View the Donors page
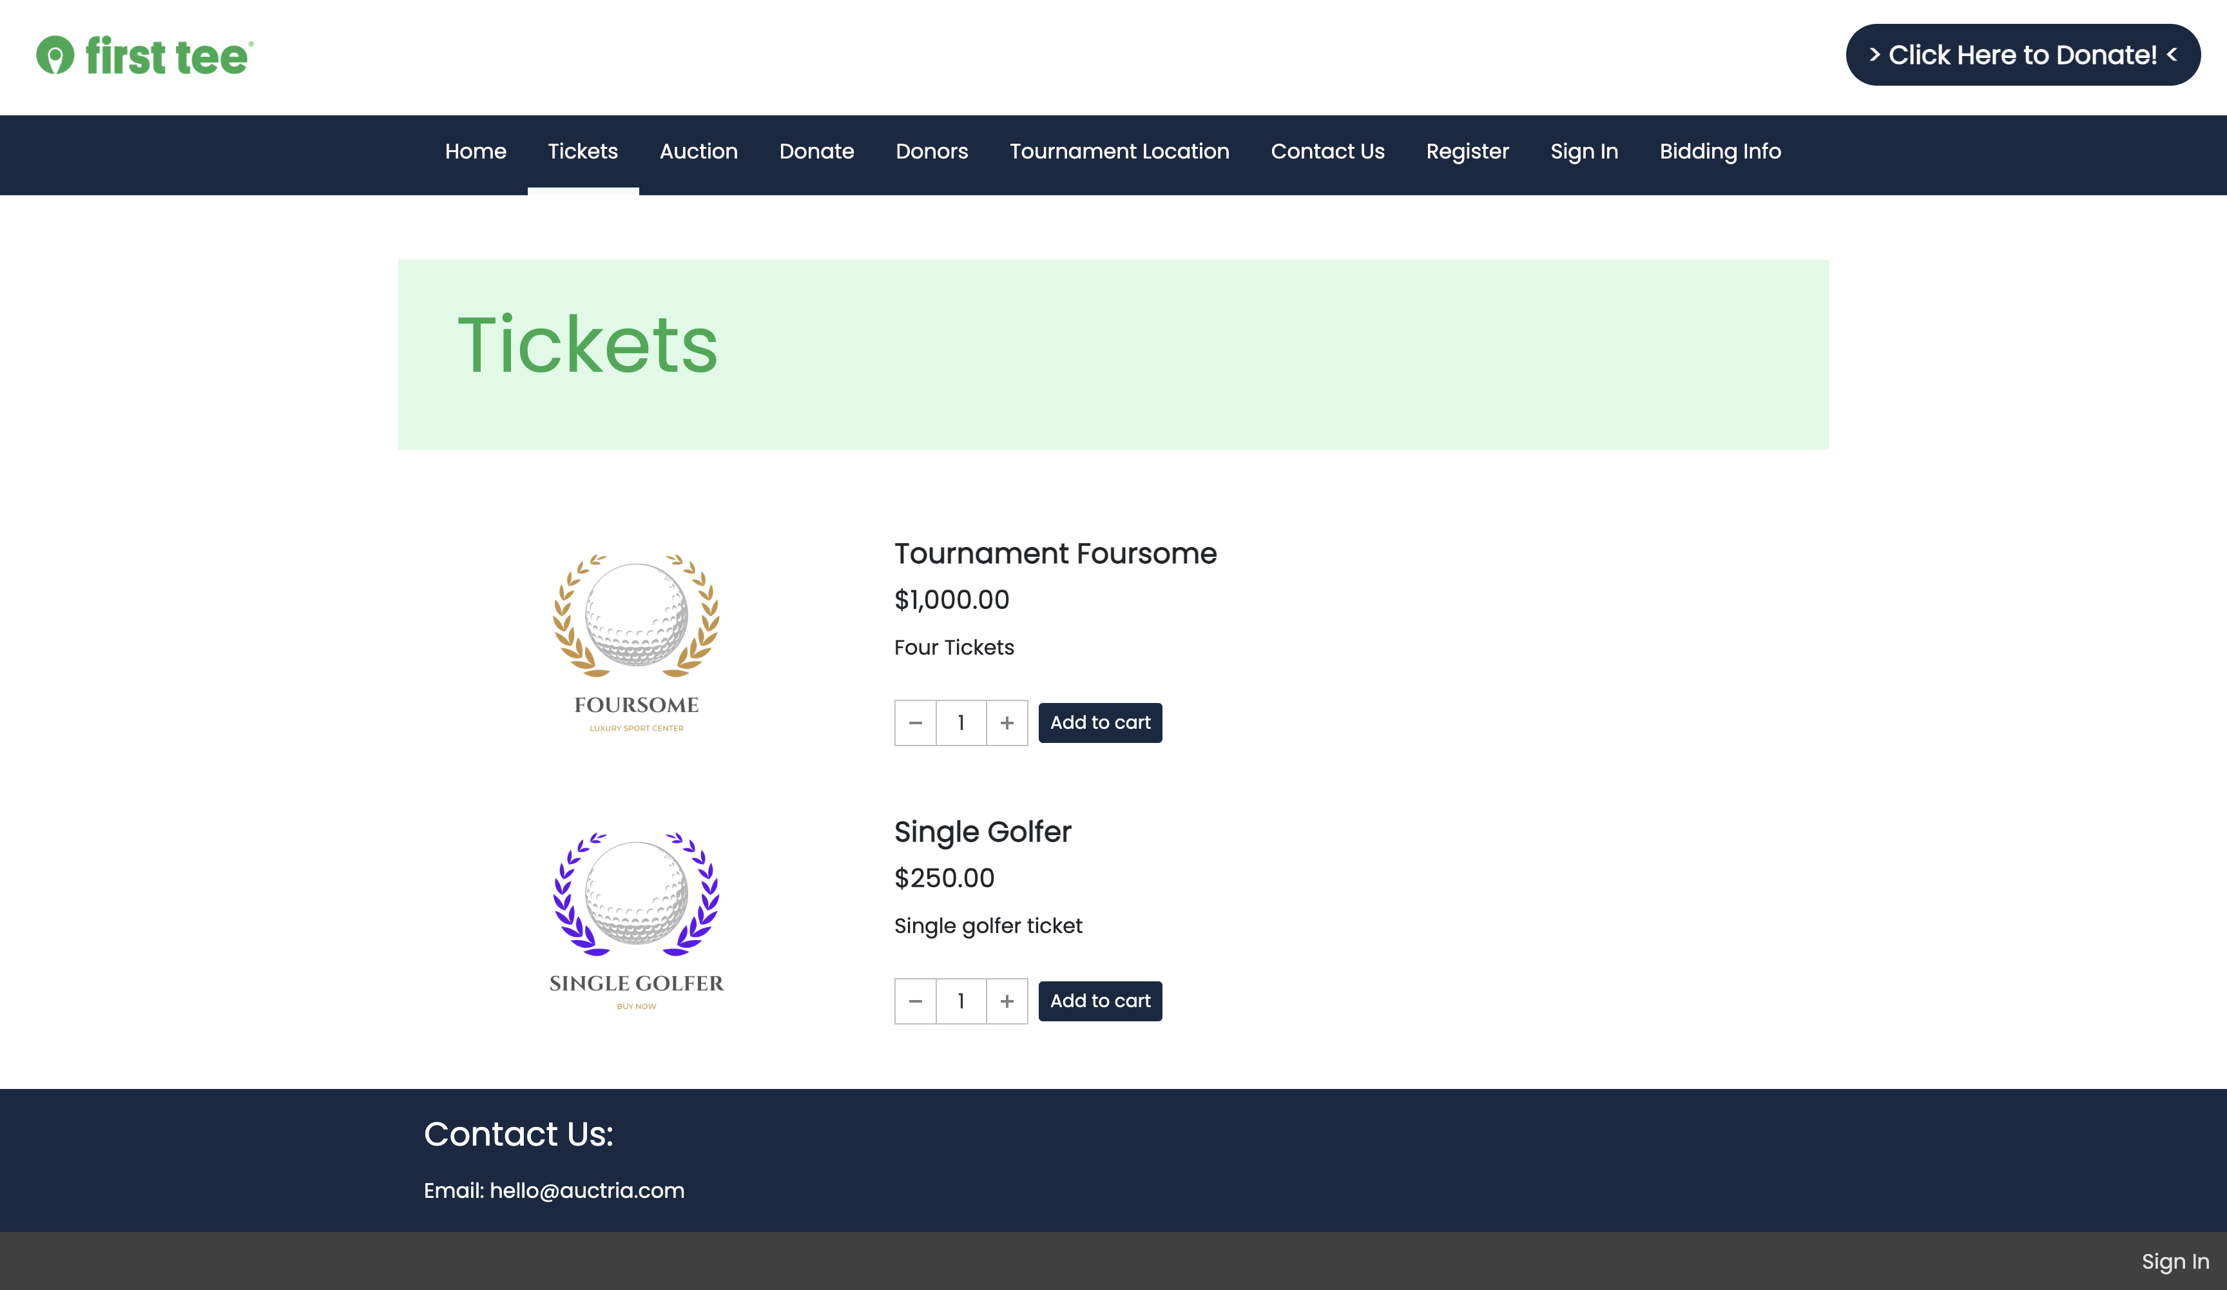 931,151
